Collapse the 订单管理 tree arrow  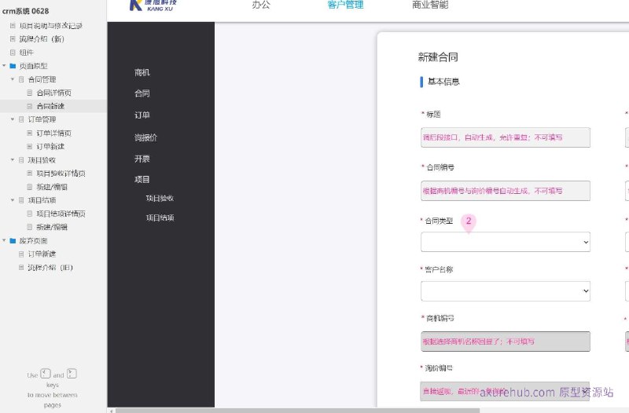point(13,119)
